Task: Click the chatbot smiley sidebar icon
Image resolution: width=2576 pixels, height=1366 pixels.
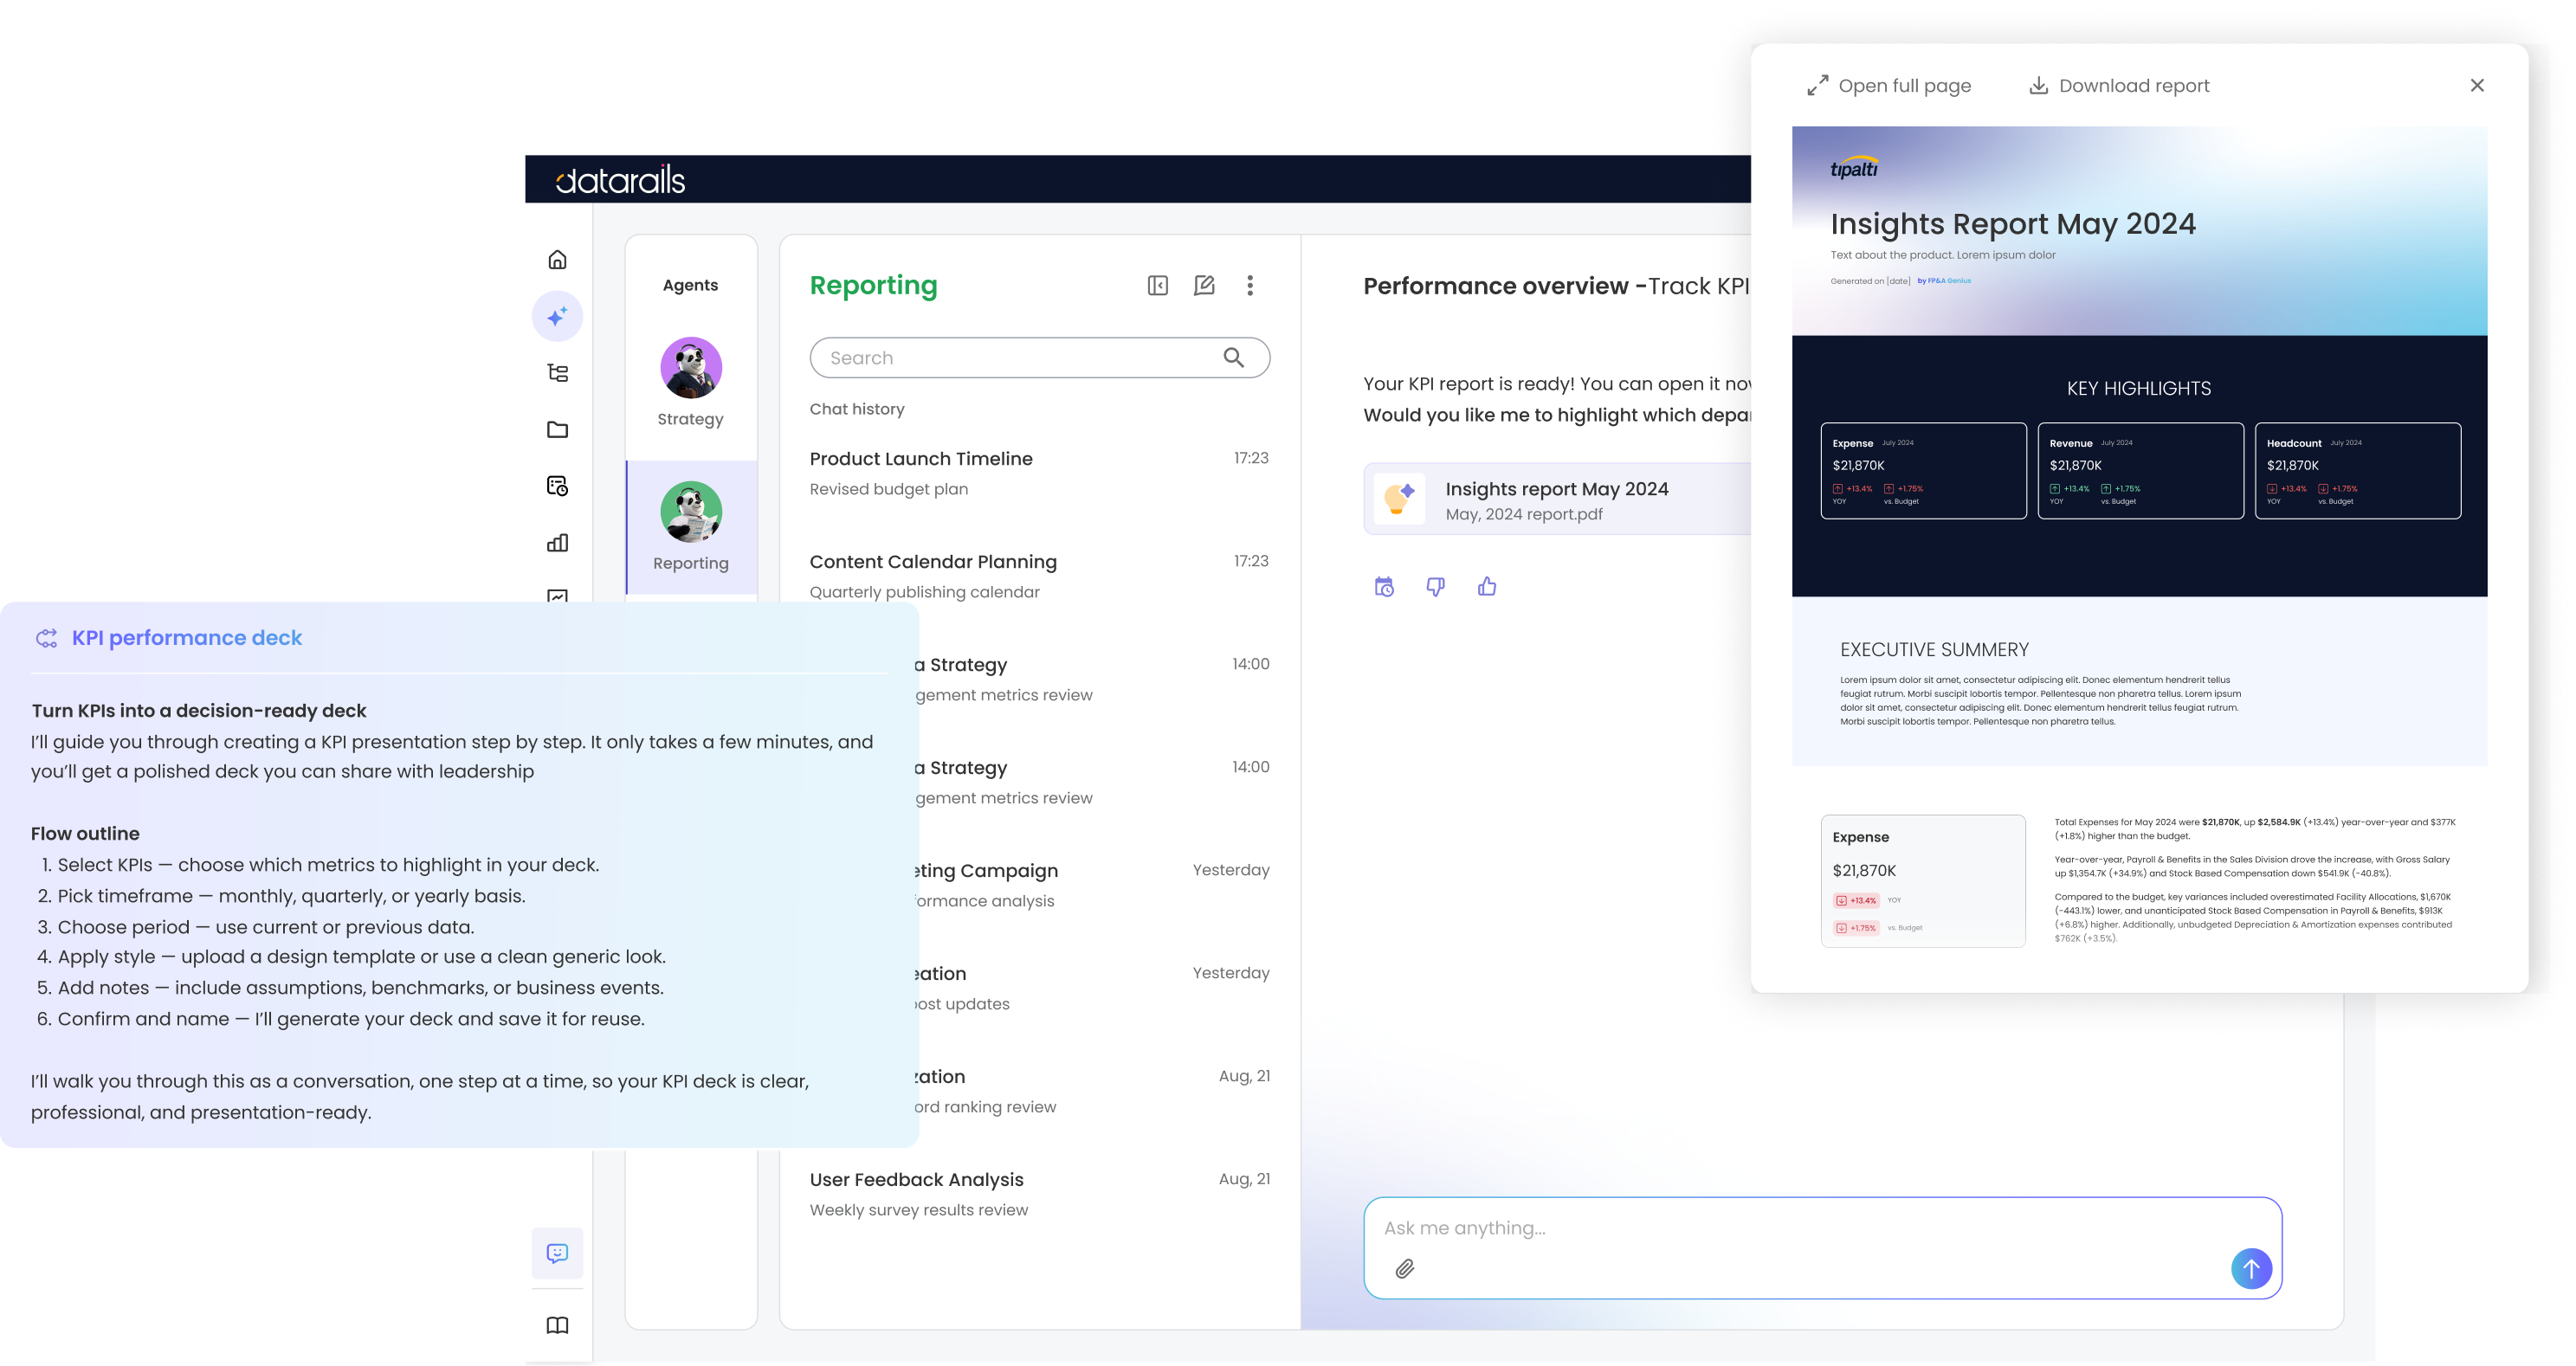Action: coord(557,1253)
